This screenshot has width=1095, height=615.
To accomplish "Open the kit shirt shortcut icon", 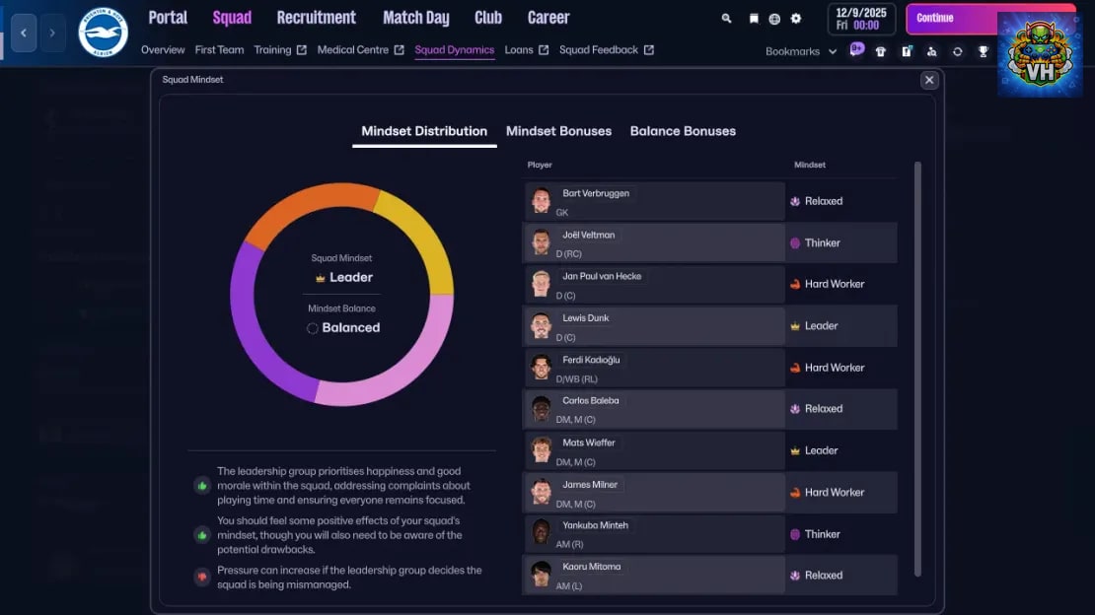I will click(881, 51).
